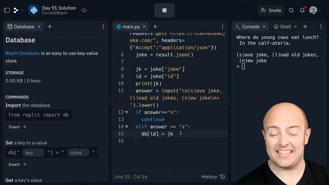Collapse the if block on line 12
The width and height of the screenshot is (329, 185).
126,113
